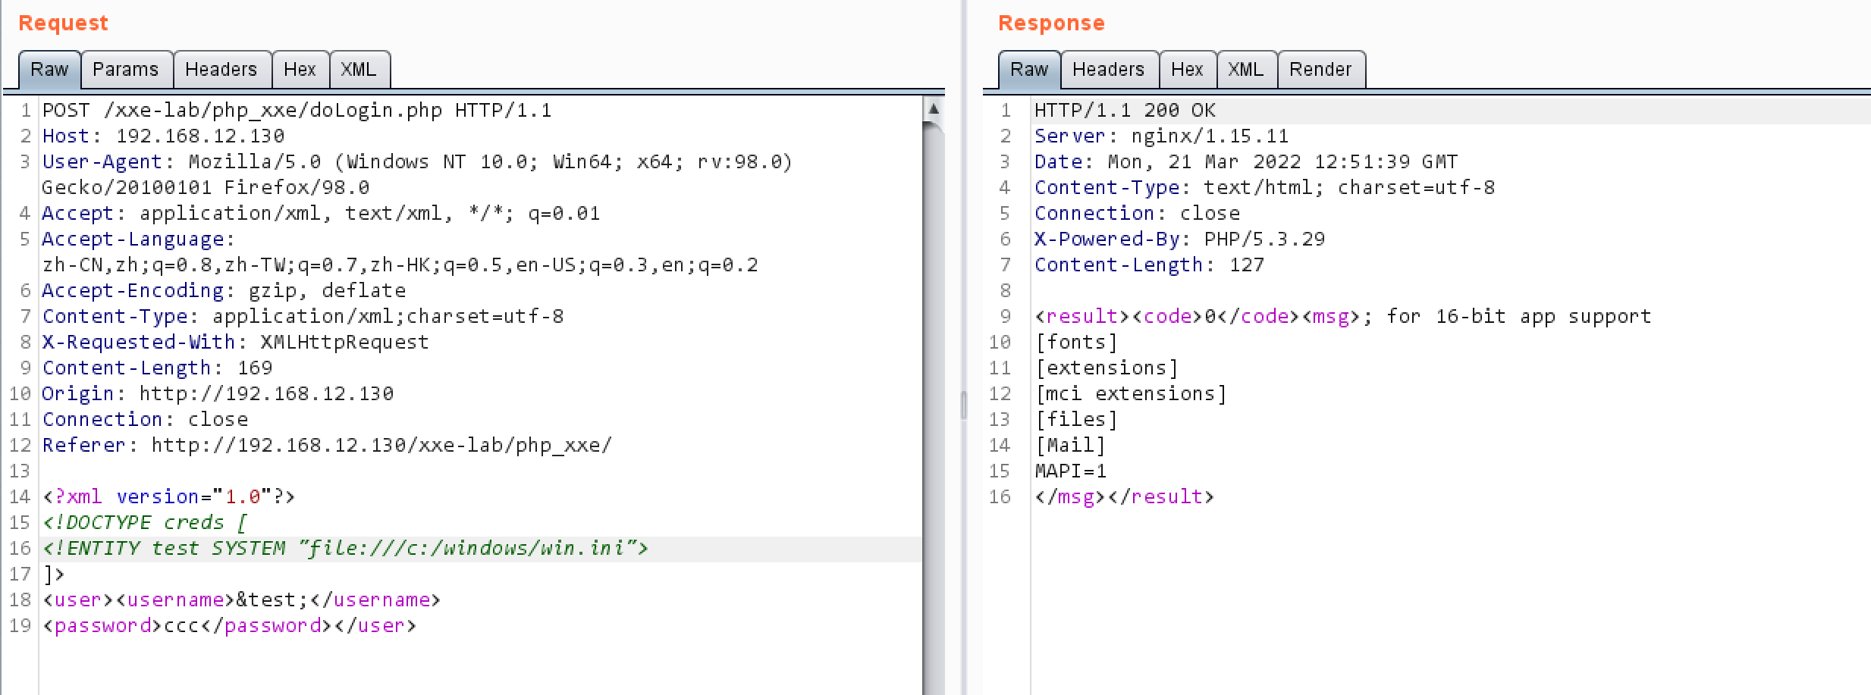Click the X-Requested-With: XMLHttpRequest line
This screenshot has width=1871, height=695.
(x=235, y=343)
